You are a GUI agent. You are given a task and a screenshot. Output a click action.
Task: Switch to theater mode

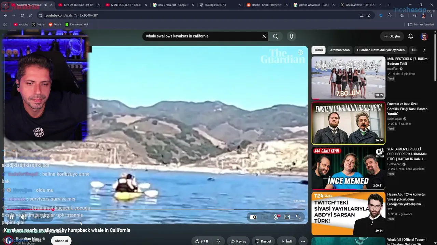287,217
